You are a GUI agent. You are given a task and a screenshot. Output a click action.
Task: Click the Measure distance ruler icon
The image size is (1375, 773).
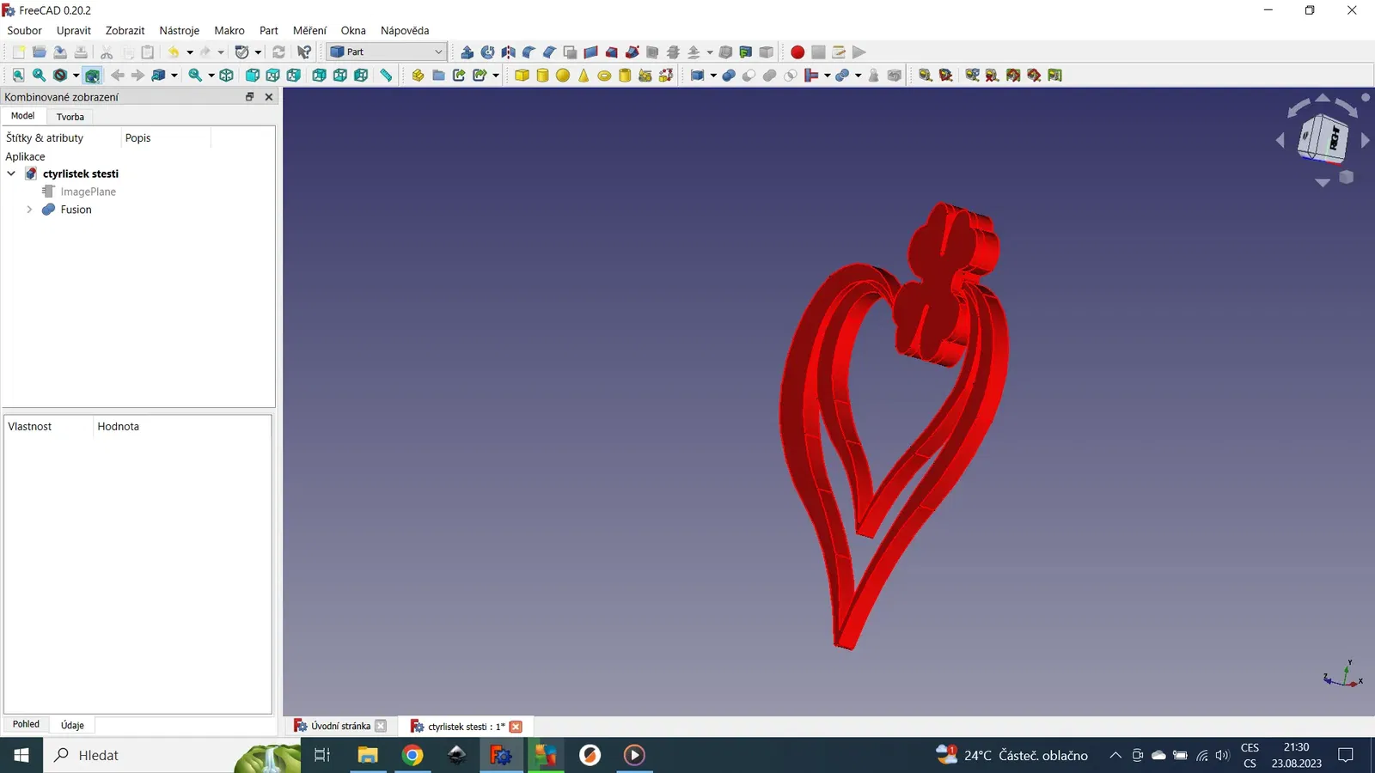(386, 76)
